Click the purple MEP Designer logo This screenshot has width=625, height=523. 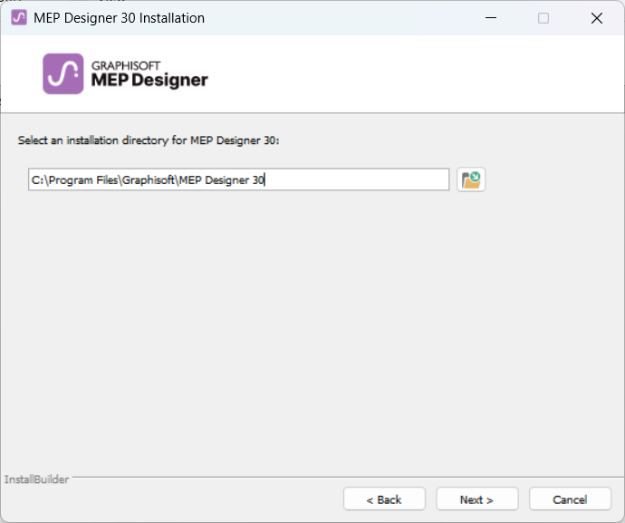(63, 73)
